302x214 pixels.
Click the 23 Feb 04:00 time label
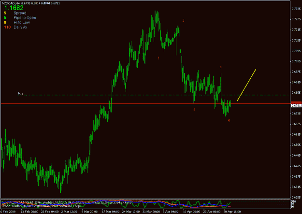click(x=50, y=212)
